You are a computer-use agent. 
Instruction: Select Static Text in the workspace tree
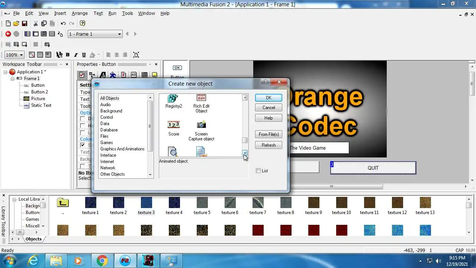click(41, 105)
